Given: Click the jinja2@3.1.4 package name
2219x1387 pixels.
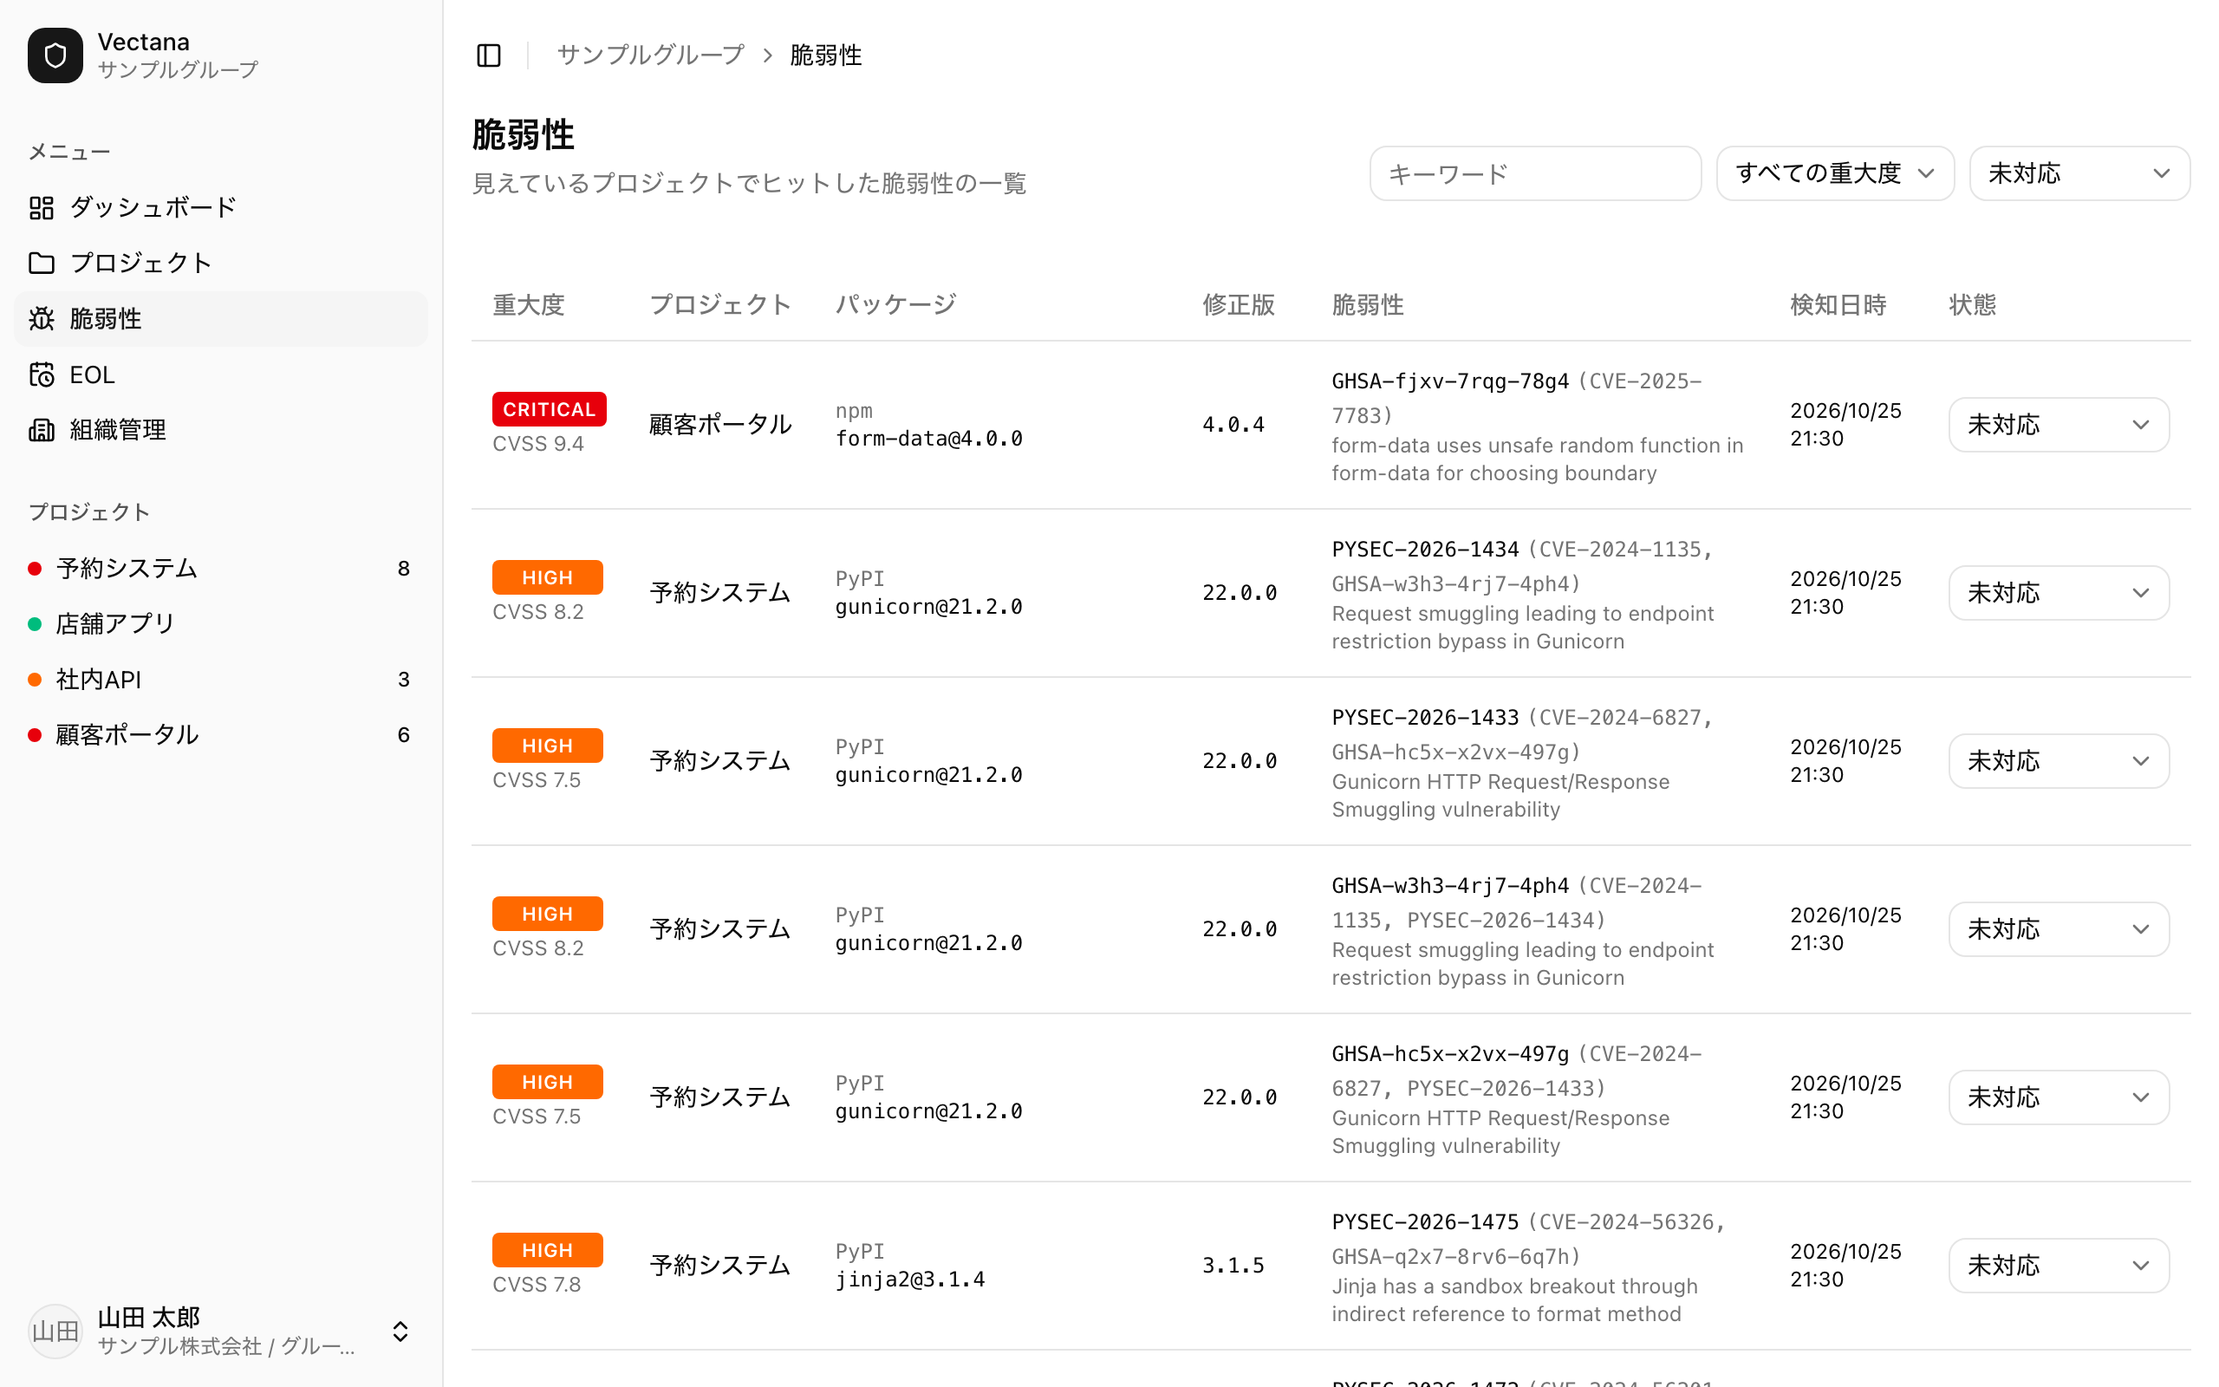Looking at the screenshot, I should coord(910,1280).
